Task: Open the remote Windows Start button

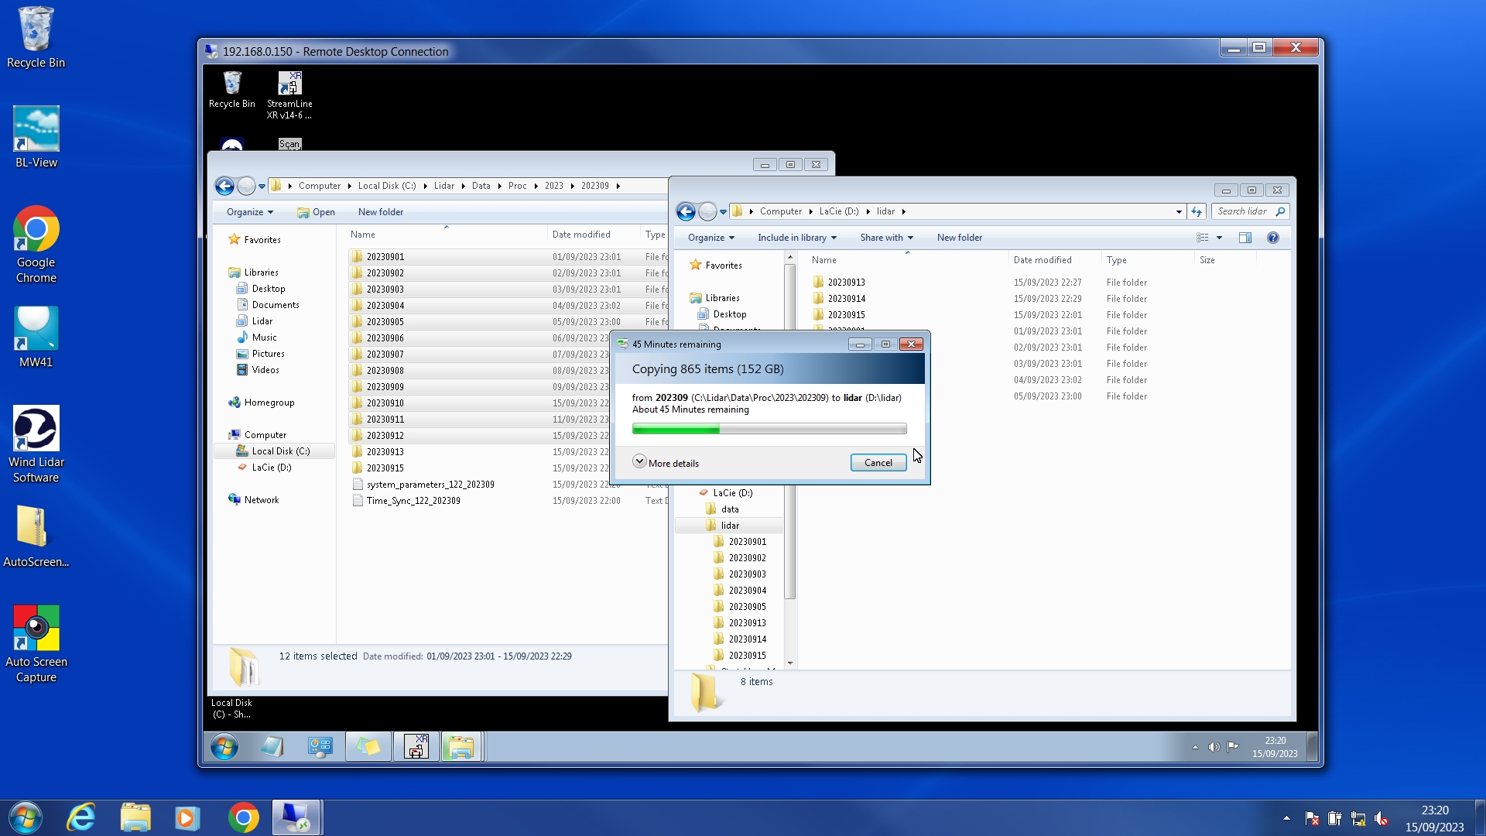Action: point(224,747)
